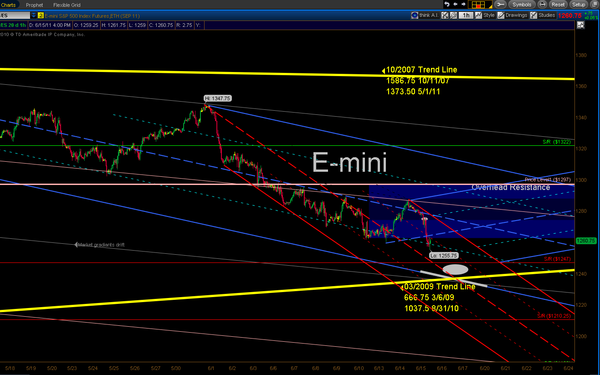Select the 10/2007 Trend Line label
This screenshot has height=375, width=600.
(421, 70)
